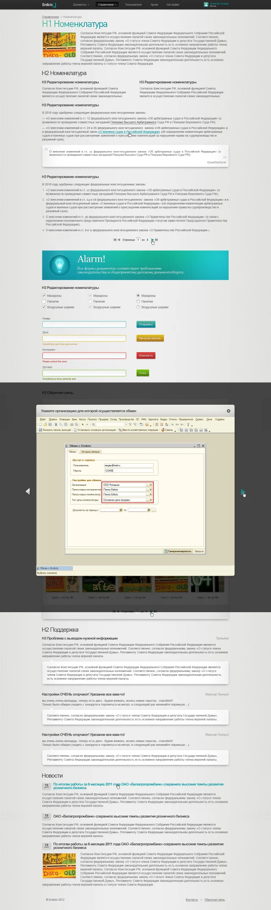Screen dimensions: 271x910
Task: Click the ellipsis button next to ООО Ромашка
Action: 147,484
